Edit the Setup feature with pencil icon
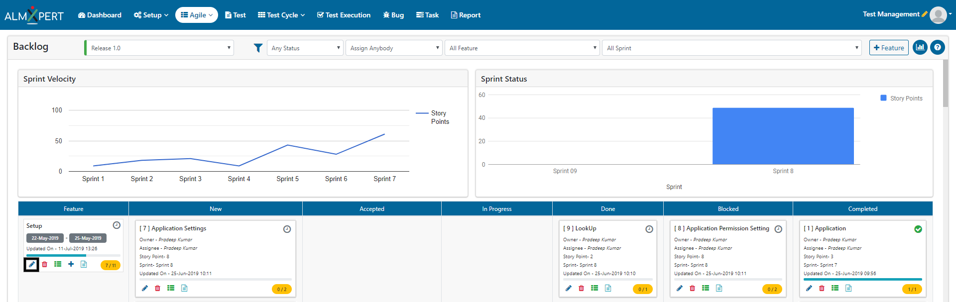This screenshot has height=302, width=956. (31, 265)
